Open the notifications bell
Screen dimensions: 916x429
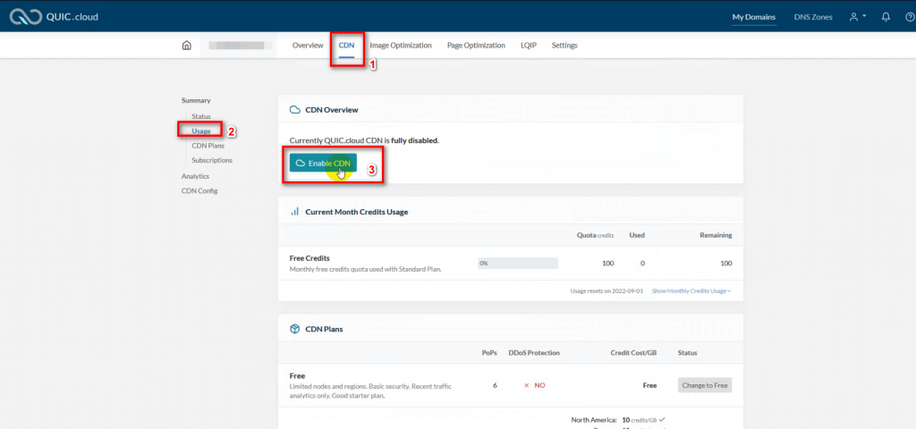pos(886,17)
